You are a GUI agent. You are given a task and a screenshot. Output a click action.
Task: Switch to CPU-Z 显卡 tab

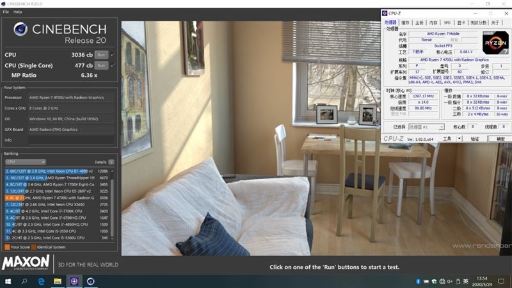click(x=461, y=22)
